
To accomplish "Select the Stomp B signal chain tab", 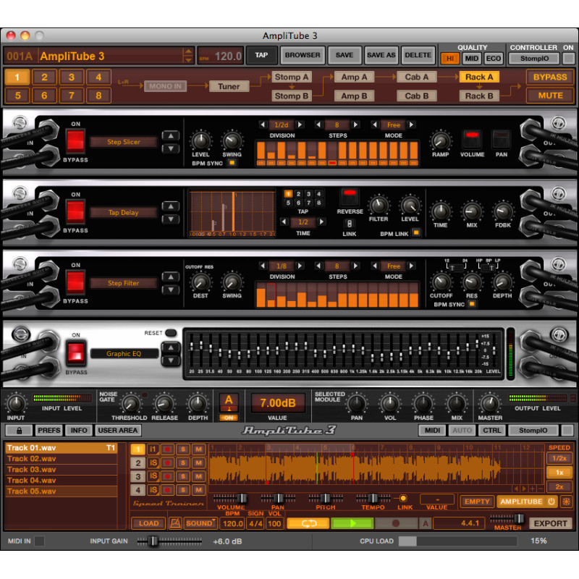I will [x=292, y=96].
